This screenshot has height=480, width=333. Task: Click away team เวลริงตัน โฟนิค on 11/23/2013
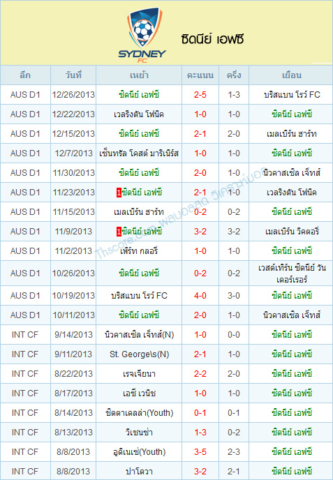(x=292, y=193)
